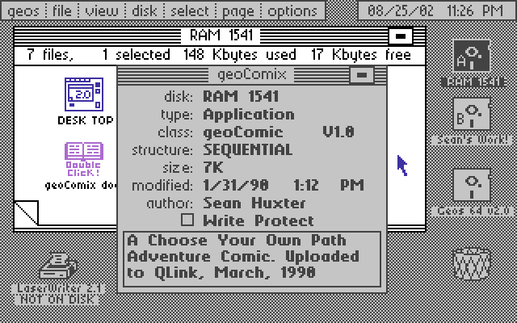Click the LaserWriter 2.1 printer label
Screen dimensions: 517x323
pyautogui.click(x=58, y=288)
